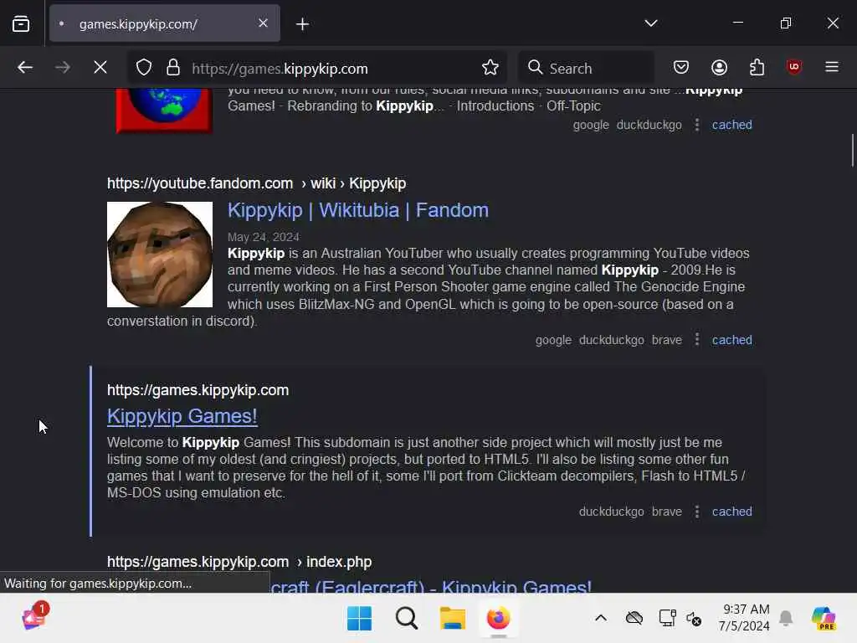Open the Kippykip Games! result link
The height and width of the screenshot is (643, 857).
click(182, 417)
